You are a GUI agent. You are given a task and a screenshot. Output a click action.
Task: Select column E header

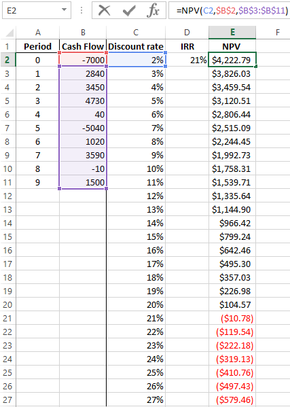(232, 33)
